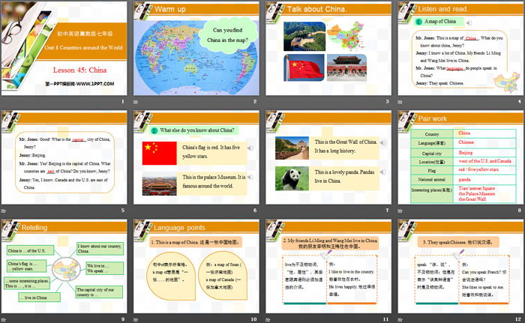The image size is (525, 323).
Task: Click the animation star icon under slide 11
Action: pyautogui.click(x=268, y=320)
